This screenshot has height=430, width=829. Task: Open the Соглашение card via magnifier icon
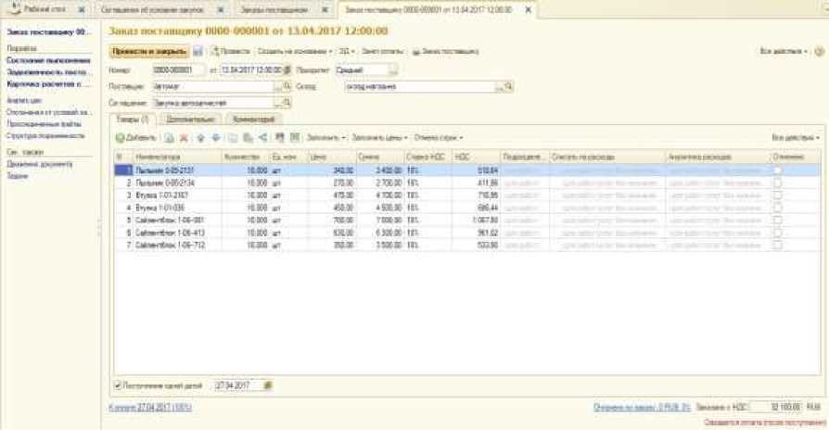287,103
